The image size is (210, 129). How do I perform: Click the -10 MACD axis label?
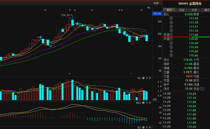tap(160, 123)
